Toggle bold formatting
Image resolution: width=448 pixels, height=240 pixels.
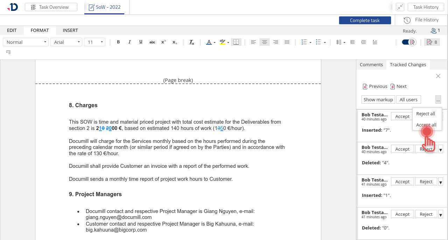point(118,42)
